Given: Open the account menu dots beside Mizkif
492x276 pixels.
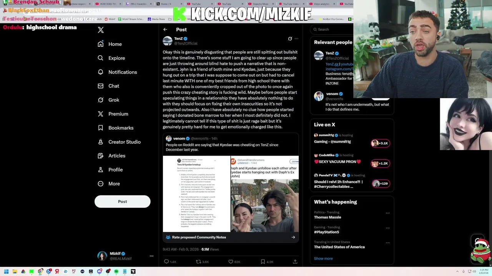Looking at the screenshot, I should [151, 256].
